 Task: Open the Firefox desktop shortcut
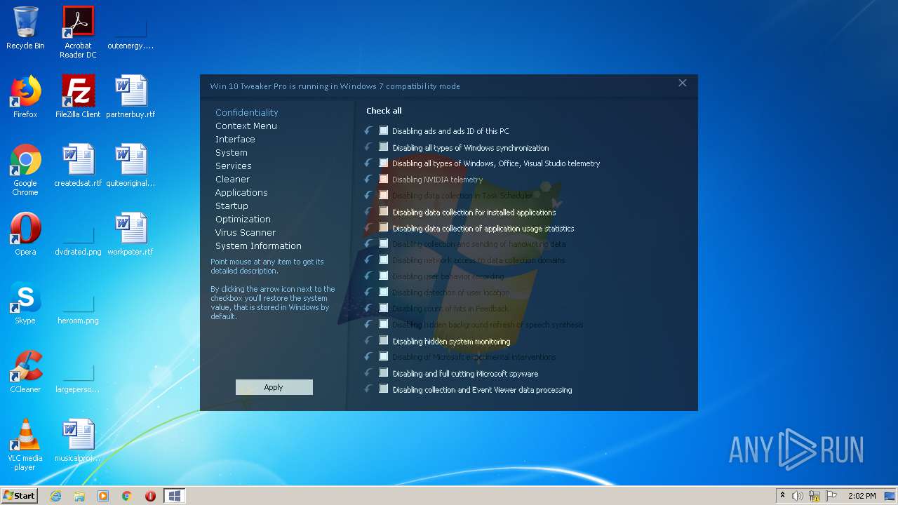point(25,97)
